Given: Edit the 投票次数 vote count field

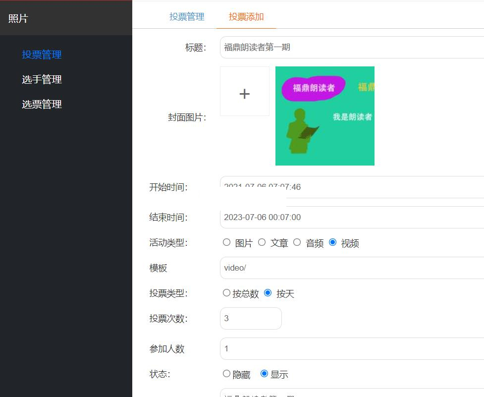Looking at the screenshot, I should [x=251, y=318].
